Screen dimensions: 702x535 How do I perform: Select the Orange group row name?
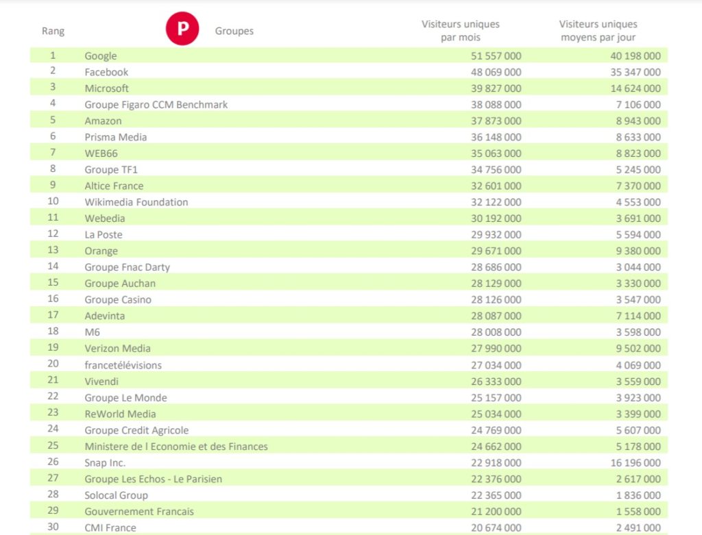coord(101,251)
